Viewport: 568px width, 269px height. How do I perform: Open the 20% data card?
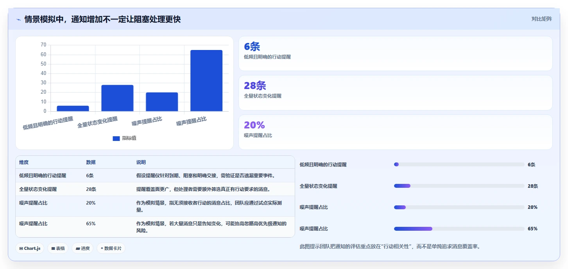coord(395,132)
